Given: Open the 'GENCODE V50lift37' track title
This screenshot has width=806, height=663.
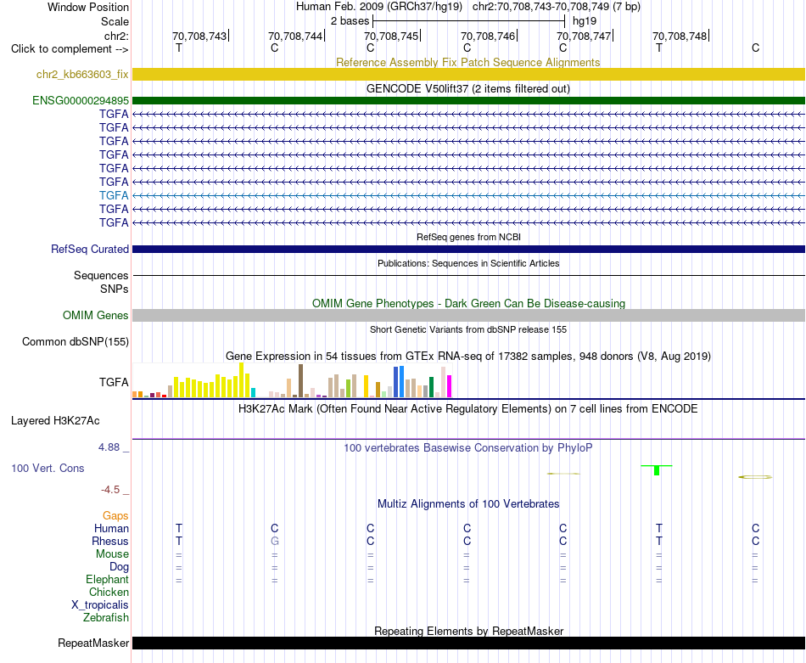Looking at the screenshot, I should pos(467,88).
